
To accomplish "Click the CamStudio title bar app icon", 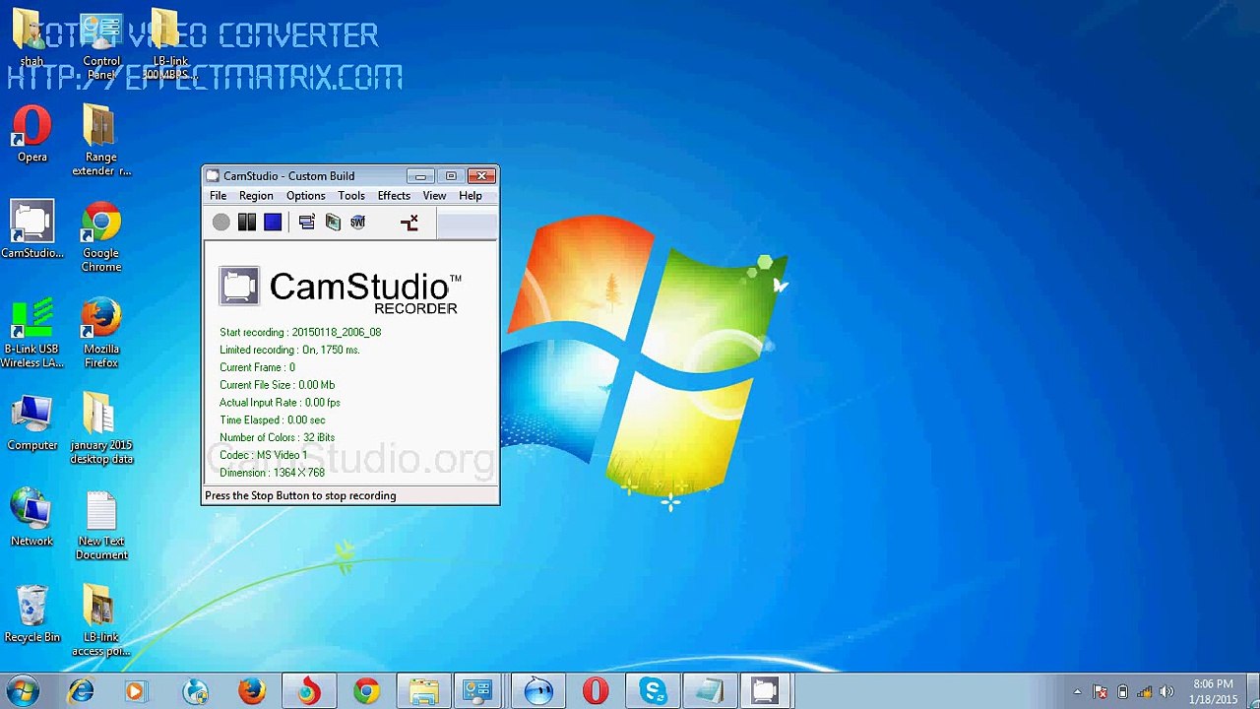I will (213, 176).
